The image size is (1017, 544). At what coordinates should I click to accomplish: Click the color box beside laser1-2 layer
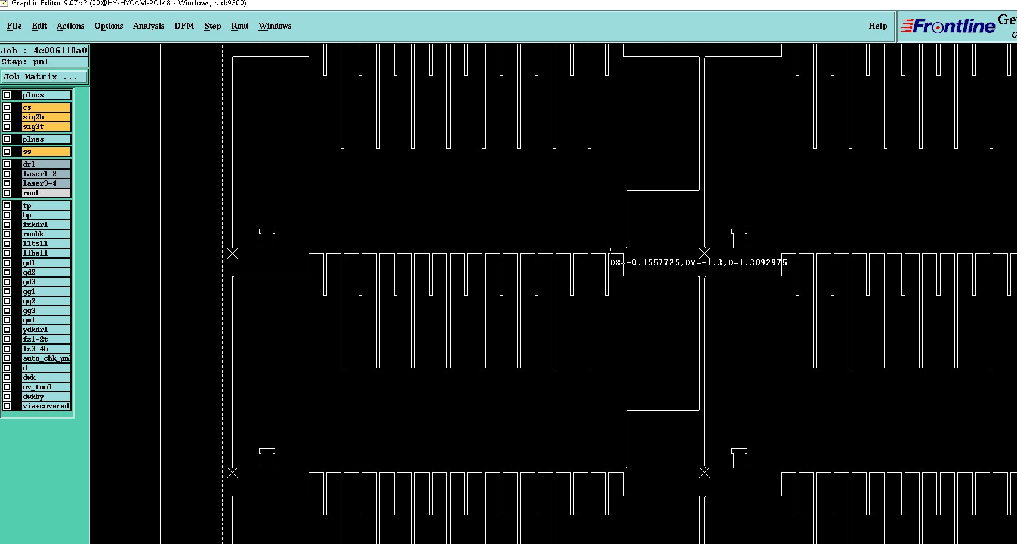pos(17,174)
